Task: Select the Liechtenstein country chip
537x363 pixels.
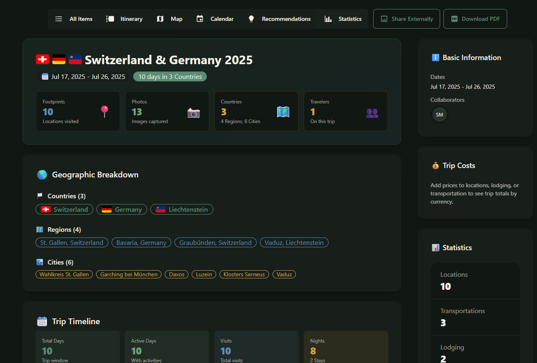Action: pos(182,209)
